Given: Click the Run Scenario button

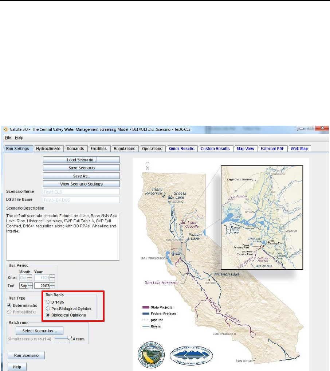Looking at the screenshot, I should click(x=26, y=355).
